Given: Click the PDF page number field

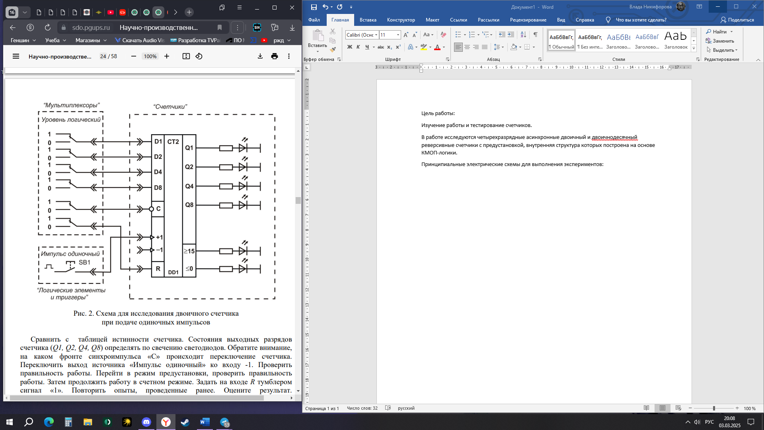Looking at the screenshot, I should click(x=103, y=57).
